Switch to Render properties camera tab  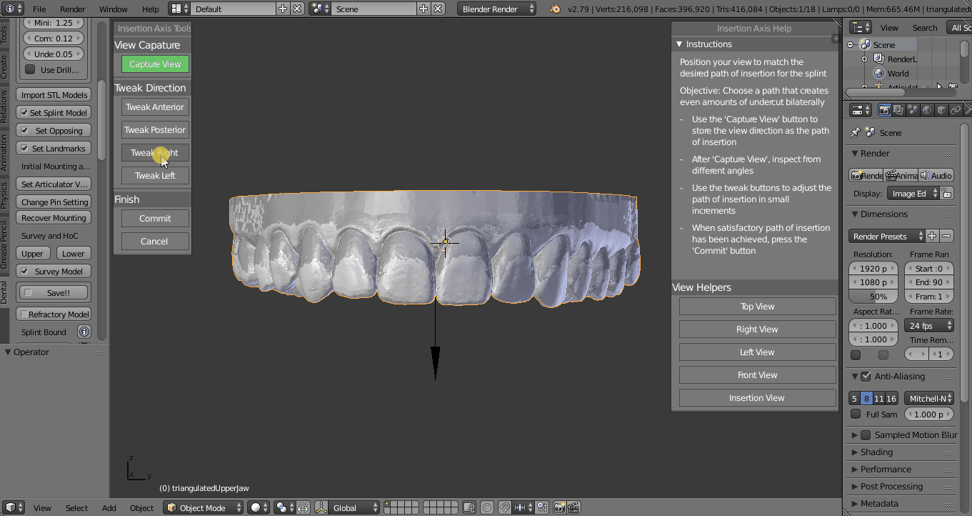pos(884,110)
